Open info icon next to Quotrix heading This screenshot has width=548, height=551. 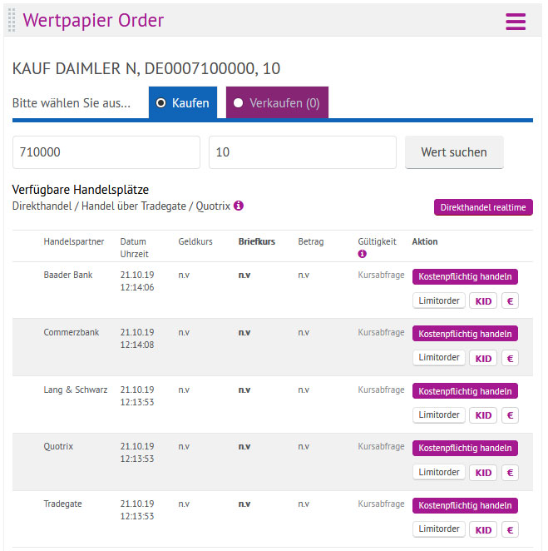tap(239, 206)
